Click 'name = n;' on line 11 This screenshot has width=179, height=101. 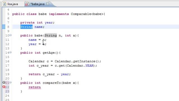pyautogui.click(x=37, y=40)
